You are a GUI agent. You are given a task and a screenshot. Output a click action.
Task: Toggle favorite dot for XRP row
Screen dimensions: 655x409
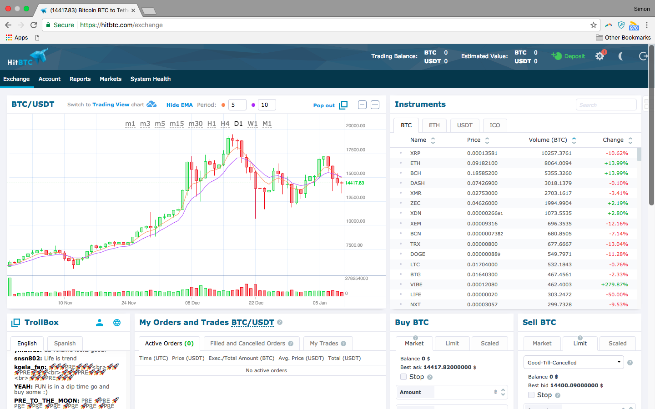tap(401, 153)
